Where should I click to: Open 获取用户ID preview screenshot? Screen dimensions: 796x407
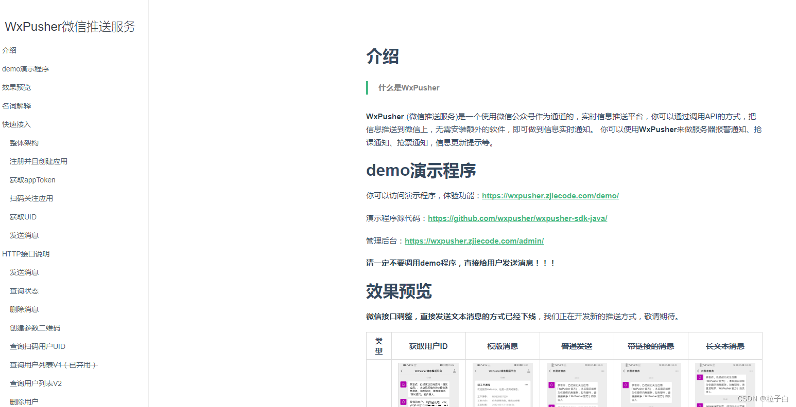(x=428, y=385)
